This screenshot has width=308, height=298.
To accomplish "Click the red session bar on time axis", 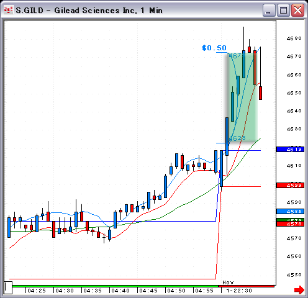I will coord(247,286).
